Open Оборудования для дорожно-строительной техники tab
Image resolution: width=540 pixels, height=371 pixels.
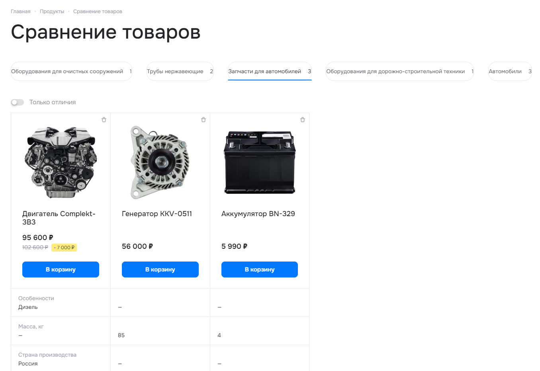click(x=400, y=71)
